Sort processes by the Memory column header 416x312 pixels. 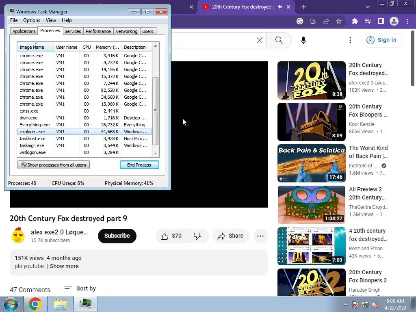click(x=107, y=47)
